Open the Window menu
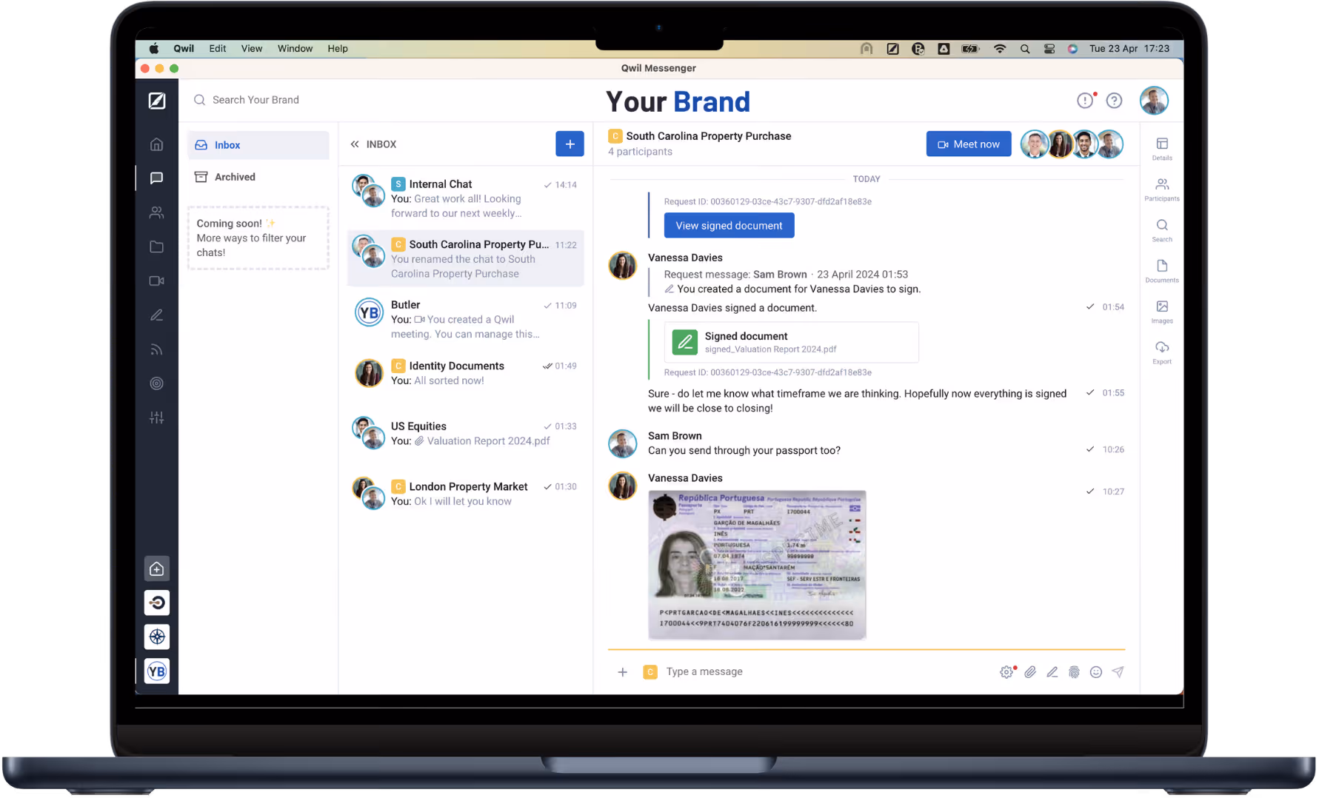The height and width of the screenshot is (798, 1319). tap(295, 49)
